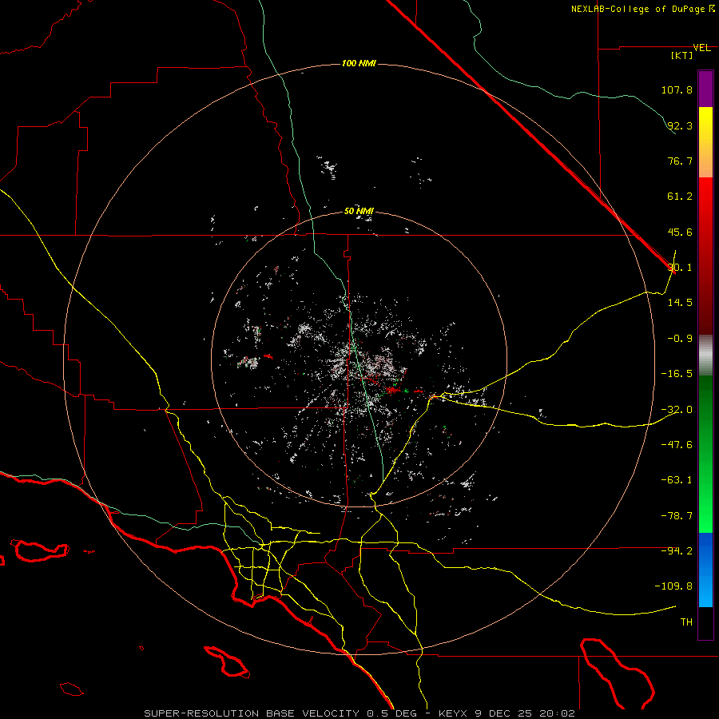Click the 61.2 legend value
This screenshot has height=719, width=719.
click(680, 197)
